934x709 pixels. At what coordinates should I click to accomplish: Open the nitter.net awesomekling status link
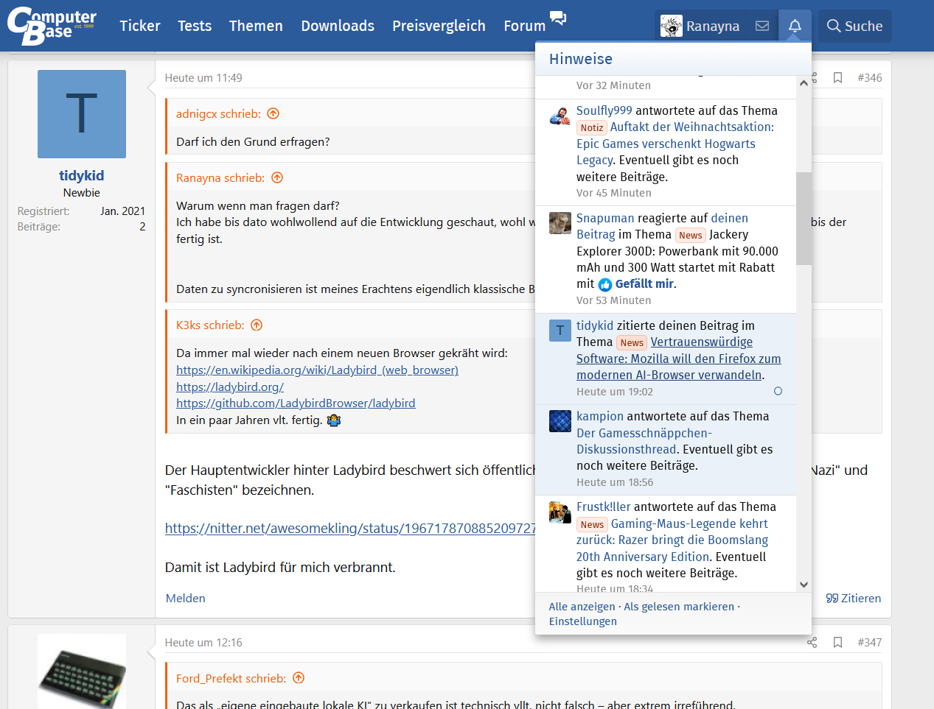[x=350, y=528]
